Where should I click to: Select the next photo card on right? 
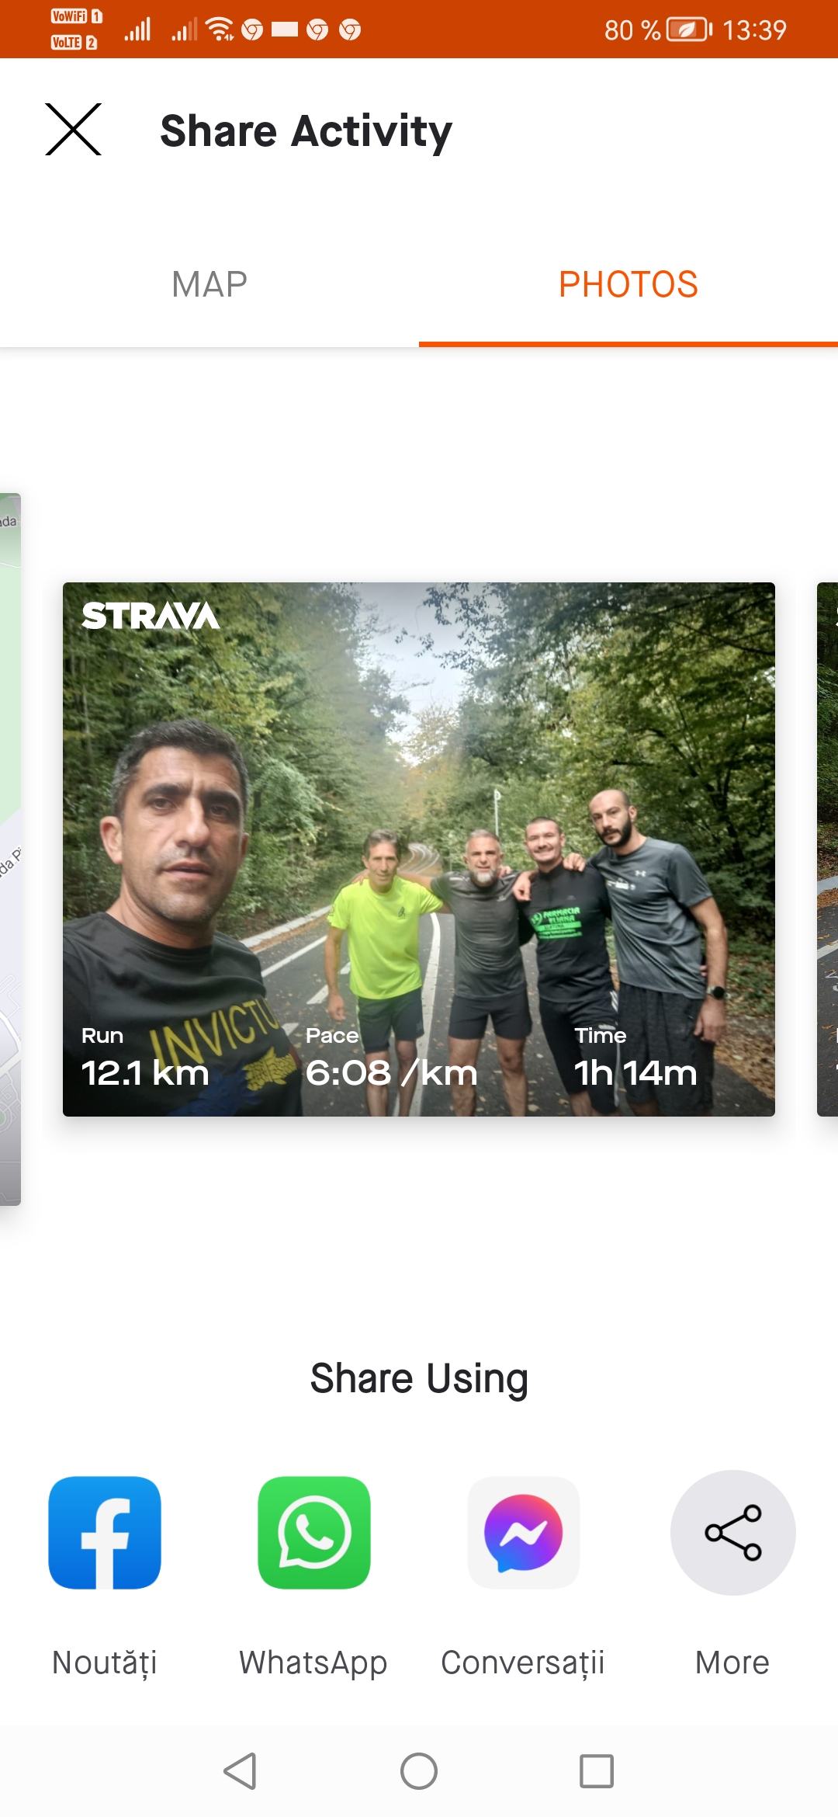(827, 849)
